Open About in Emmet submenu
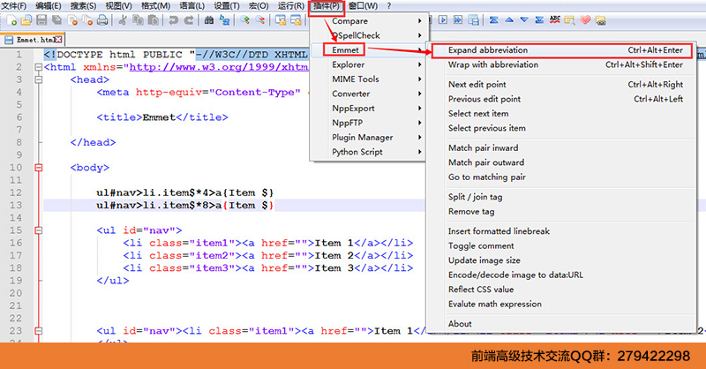 (561, 323)
